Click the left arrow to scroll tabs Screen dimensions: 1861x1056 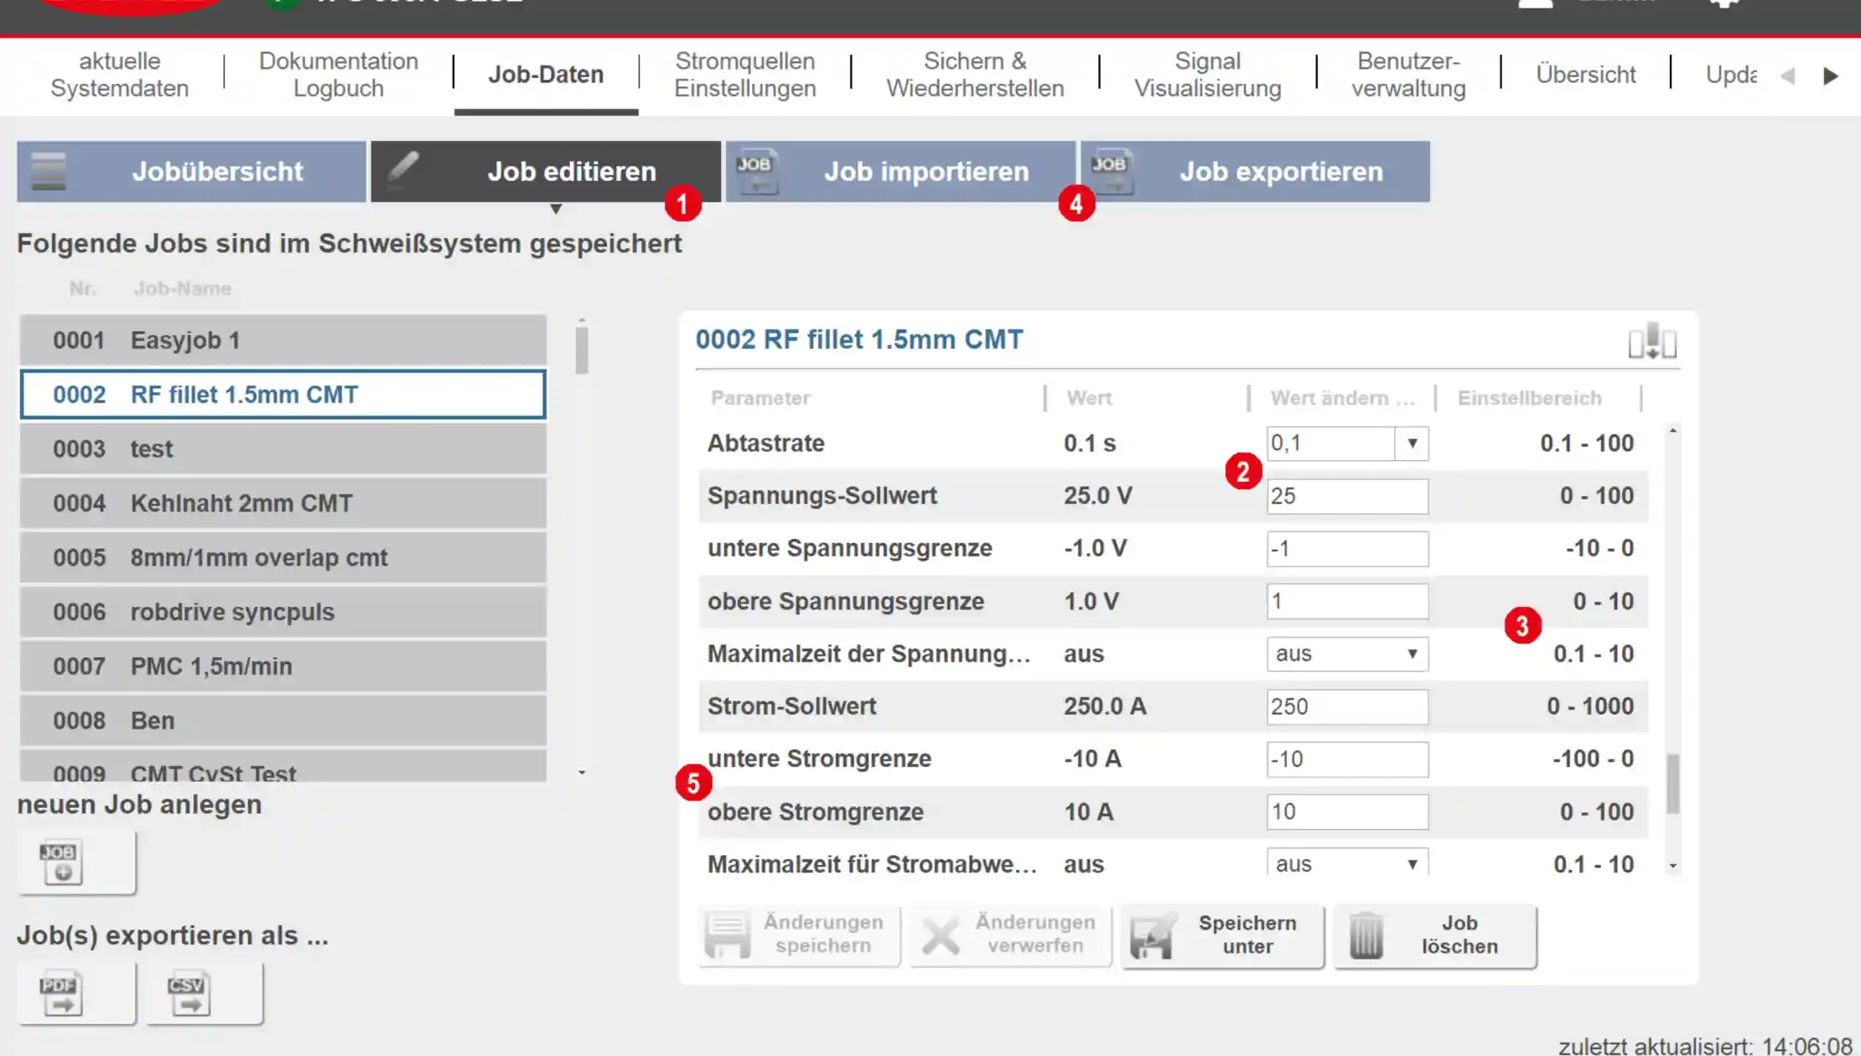tap(1787, 75)
